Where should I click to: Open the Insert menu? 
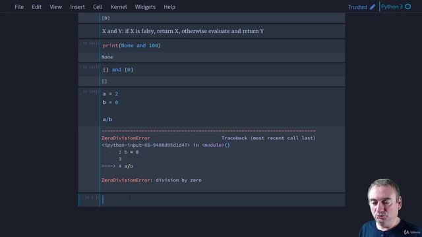pos(78,7)
